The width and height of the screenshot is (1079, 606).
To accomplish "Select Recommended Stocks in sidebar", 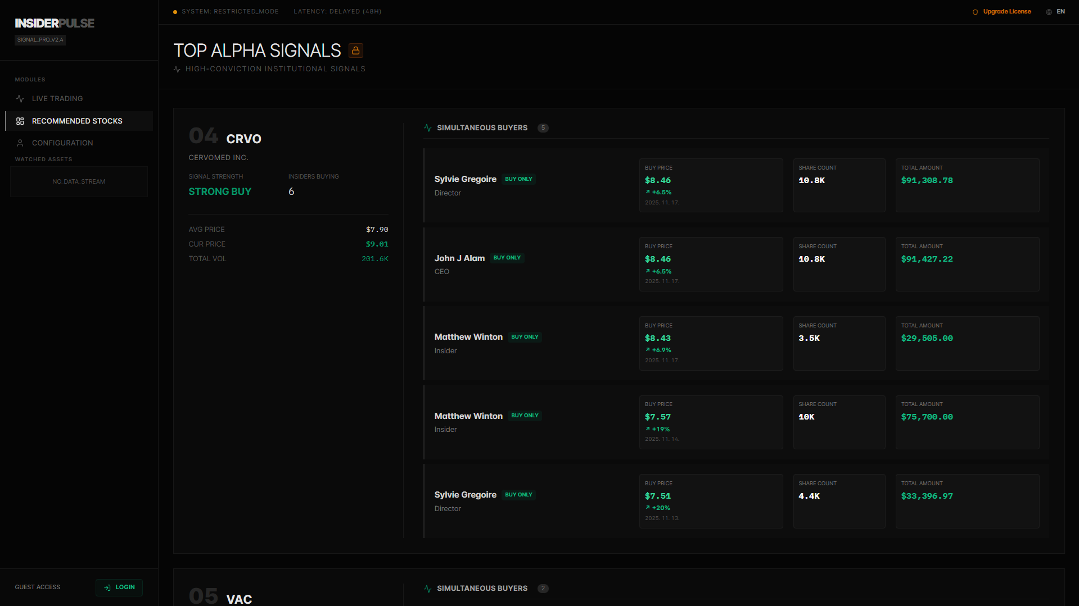I will (79, 121).
